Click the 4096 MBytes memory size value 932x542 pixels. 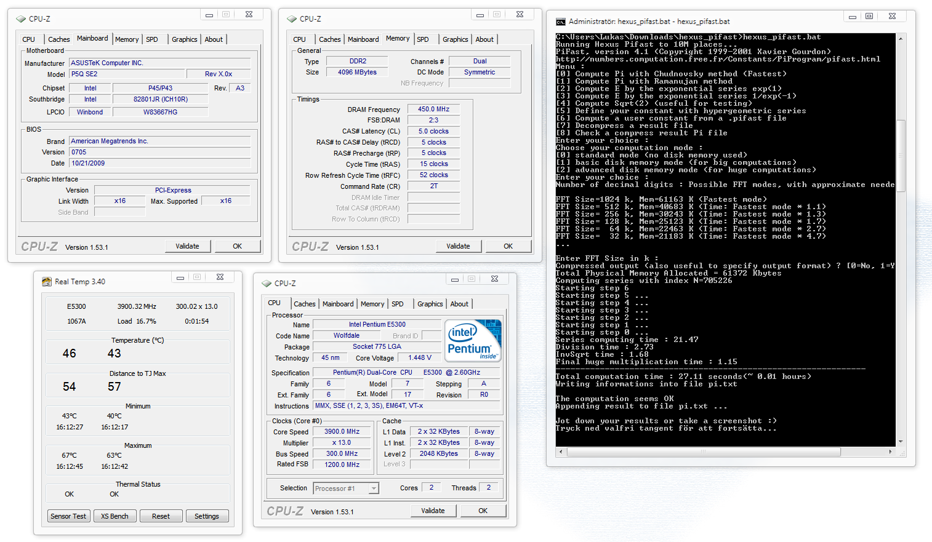point(357,72)
